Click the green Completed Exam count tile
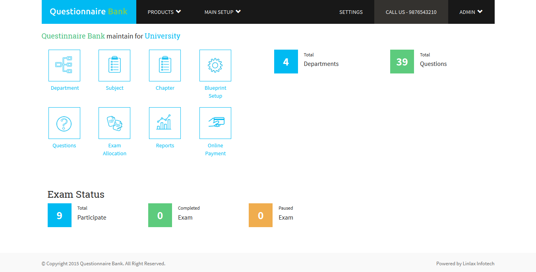Image resolution: width=536 pixels, height=272 pixels. 160,215
